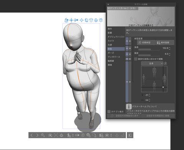Reset body part with icon beside 全身 dropdown
The image size is (184, 150).
[165, 64]
